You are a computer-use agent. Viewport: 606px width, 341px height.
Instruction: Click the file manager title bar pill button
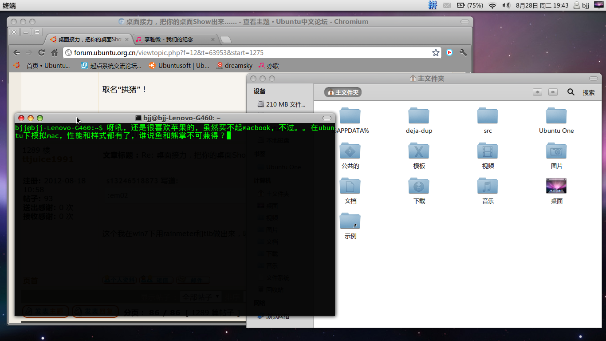click(x=594, y=79)
